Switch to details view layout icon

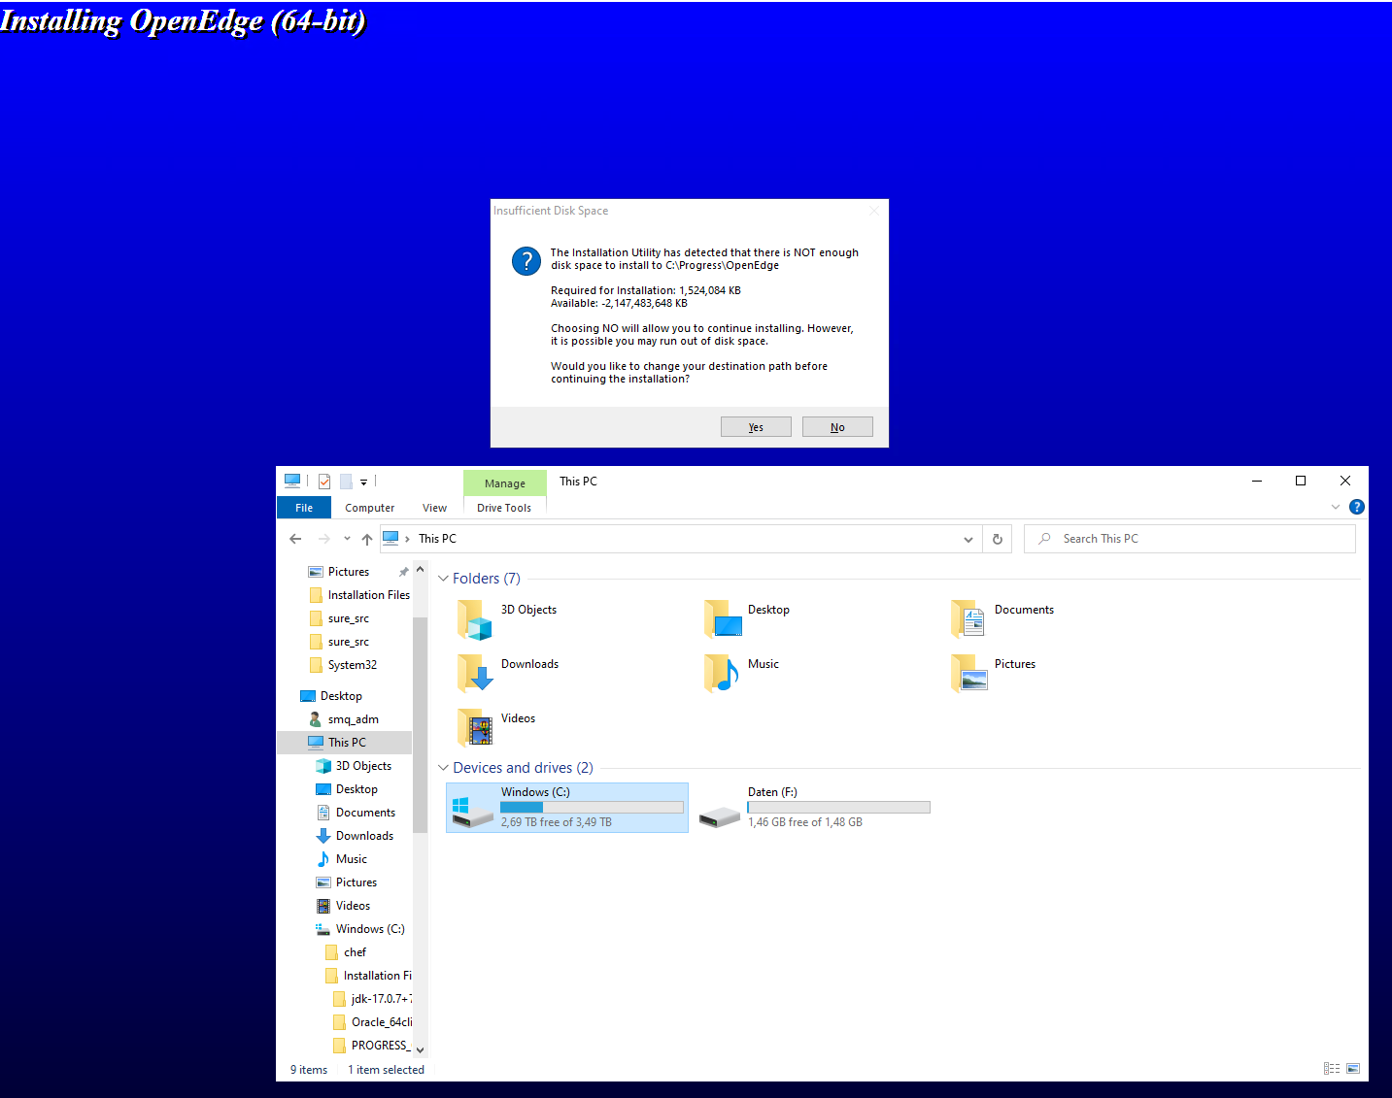point(1332,1069)
